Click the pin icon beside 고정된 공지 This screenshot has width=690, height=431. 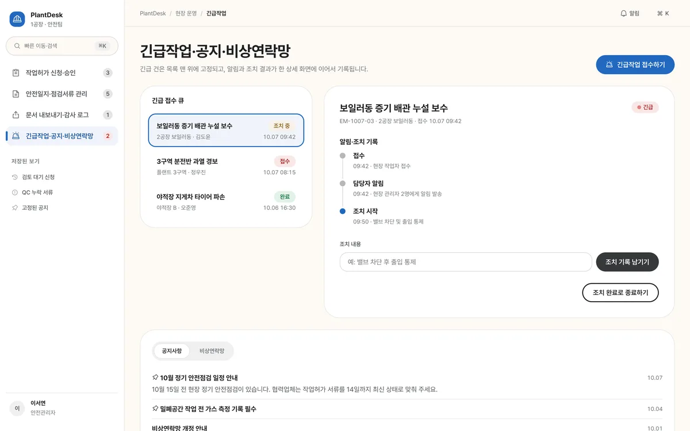tap(15, 207)
